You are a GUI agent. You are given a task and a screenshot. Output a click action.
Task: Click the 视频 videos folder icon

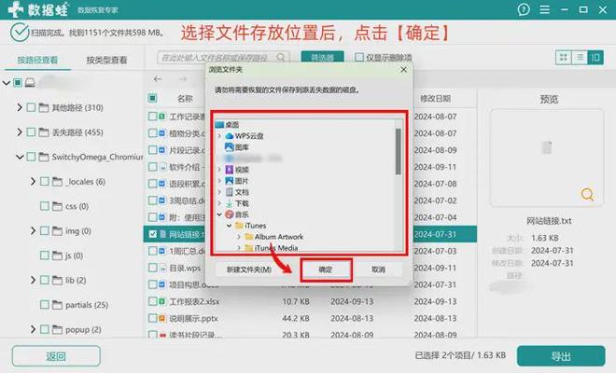(229, 170)
